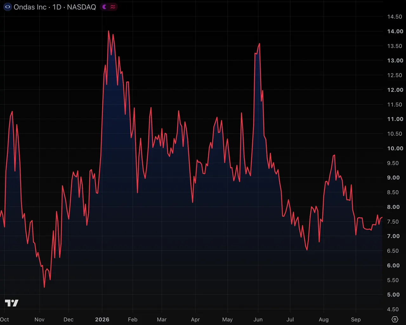Click the 6.00 price label

coord(393,265)
